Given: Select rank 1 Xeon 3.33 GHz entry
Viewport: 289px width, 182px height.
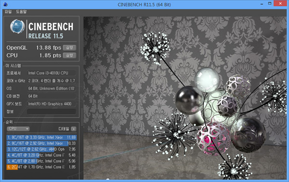Looking at the screenshot, I should (x=41, y=137).
